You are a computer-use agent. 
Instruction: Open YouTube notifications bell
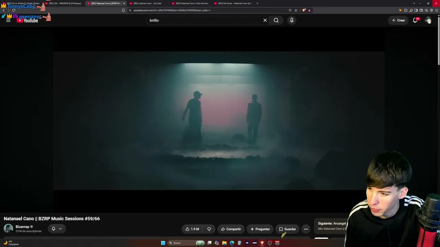[415, 20]
